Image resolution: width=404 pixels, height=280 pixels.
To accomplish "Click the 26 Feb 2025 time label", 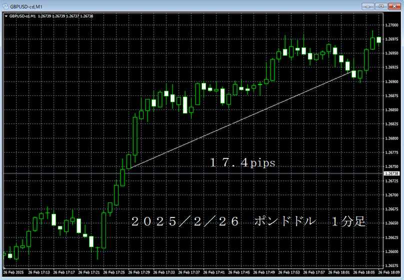I will [x=13, y=272].
